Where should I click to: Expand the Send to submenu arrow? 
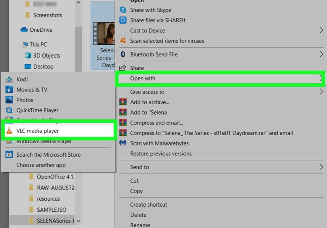click(x=321, y=167)
